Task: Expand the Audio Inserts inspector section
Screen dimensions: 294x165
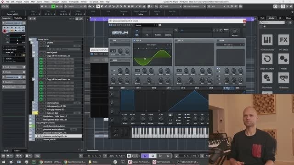Action: point(14,87)
